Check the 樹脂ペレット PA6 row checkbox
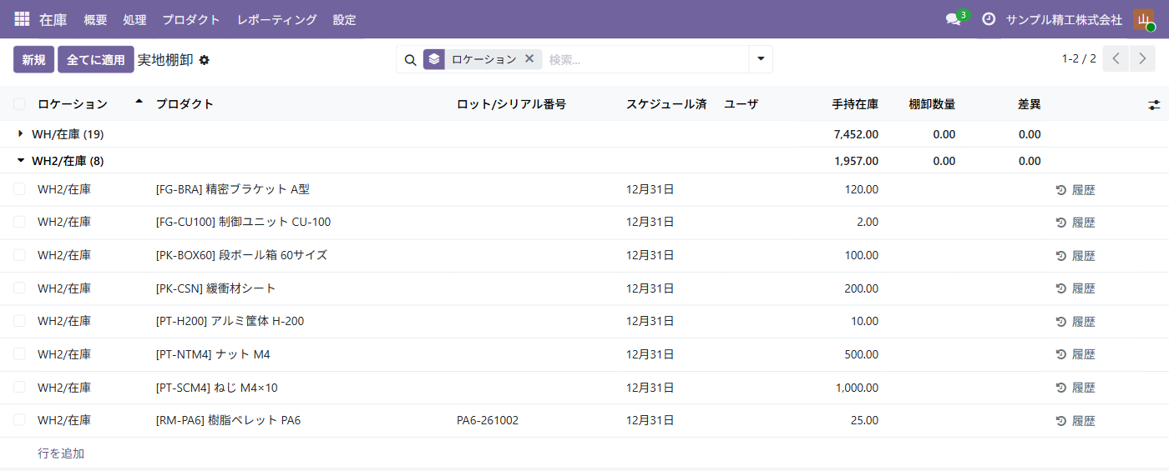The image size is (1169, 471). tap(19, 420)
